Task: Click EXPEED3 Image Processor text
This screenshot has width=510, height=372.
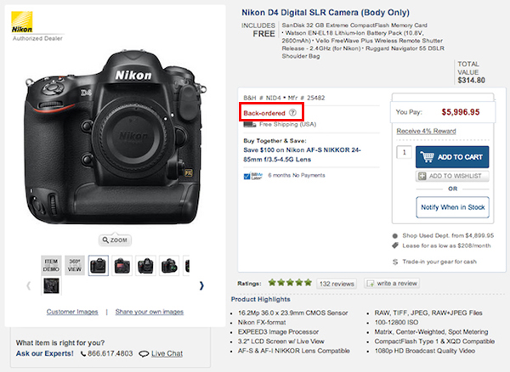Action: point(278,332)
